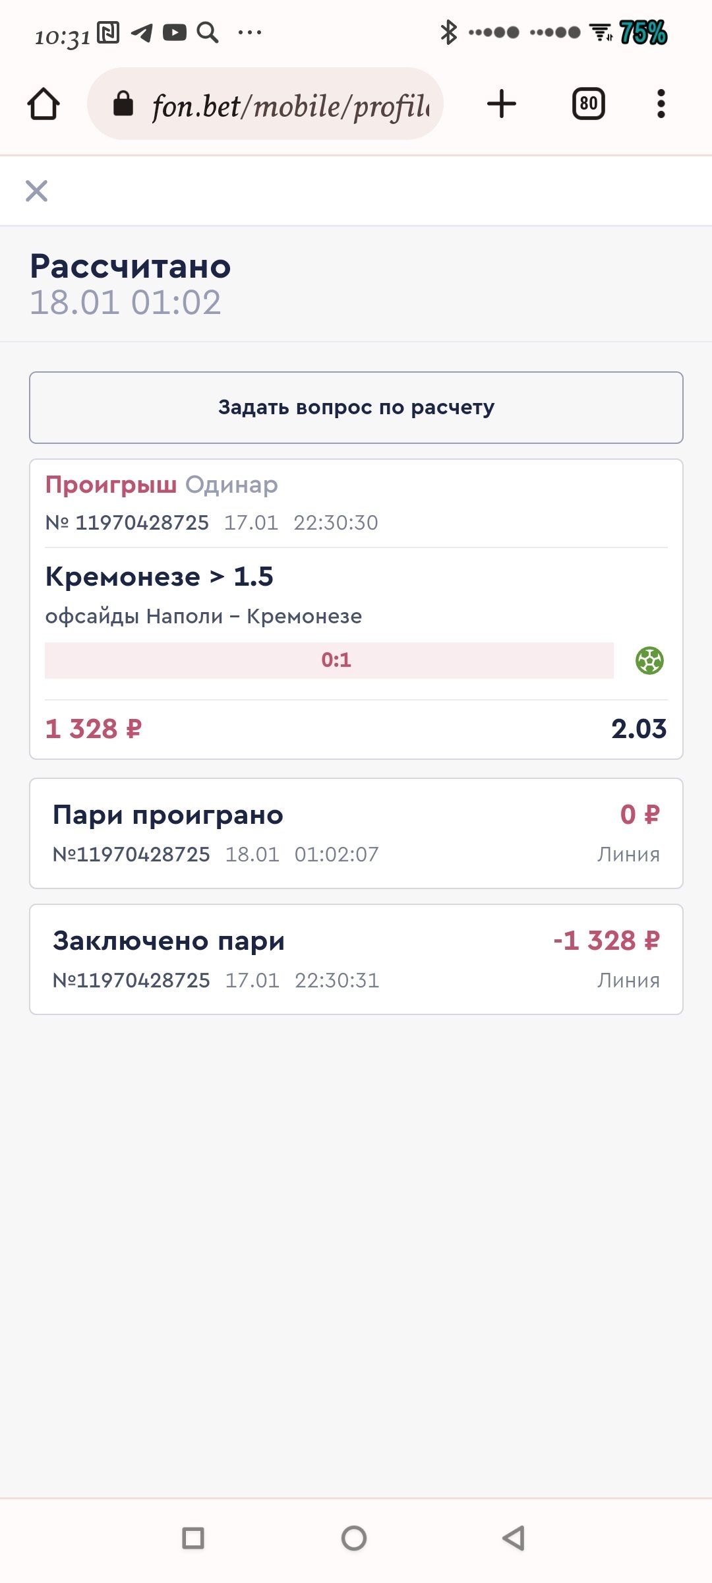Tap the padlock site security icon
Viewport: 712px width, 1583px height.
point(123,104)
